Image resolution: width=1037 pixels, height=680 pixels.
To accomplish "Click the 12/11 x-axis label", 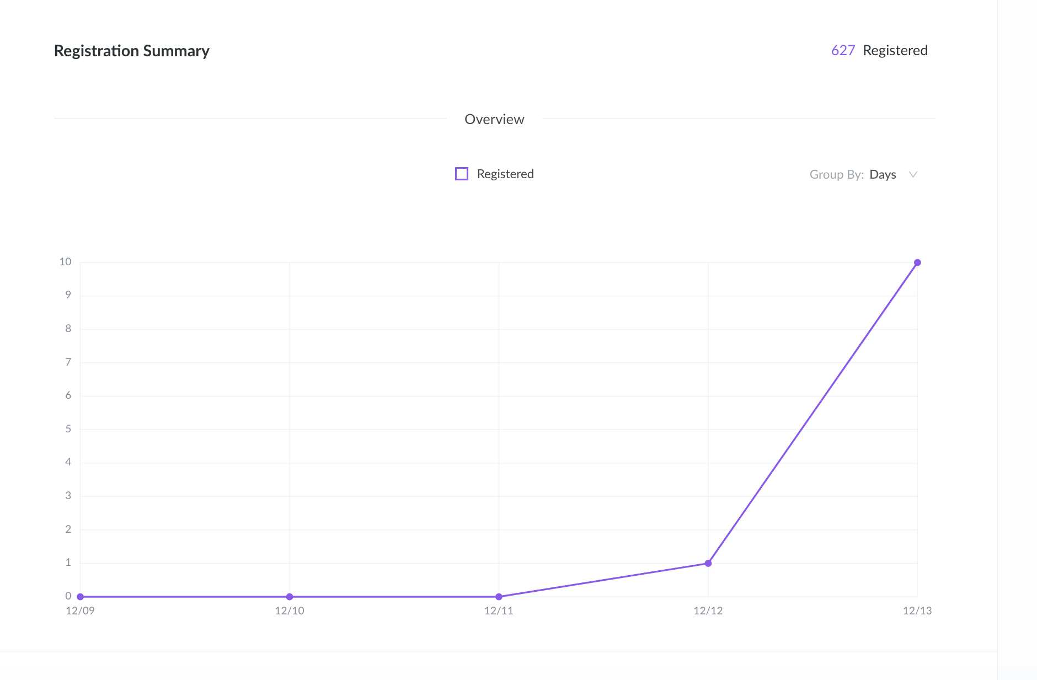I will click(499, 611).
